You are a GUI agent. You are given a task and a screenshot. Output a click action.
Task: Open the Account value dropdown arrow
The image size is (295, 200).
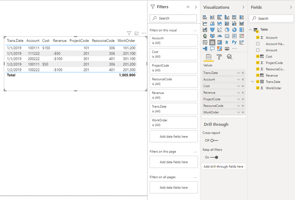(x=238, y=79)
